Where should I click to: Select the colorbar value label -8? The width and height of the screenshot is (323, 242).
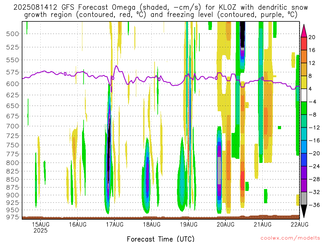(312, 115)
